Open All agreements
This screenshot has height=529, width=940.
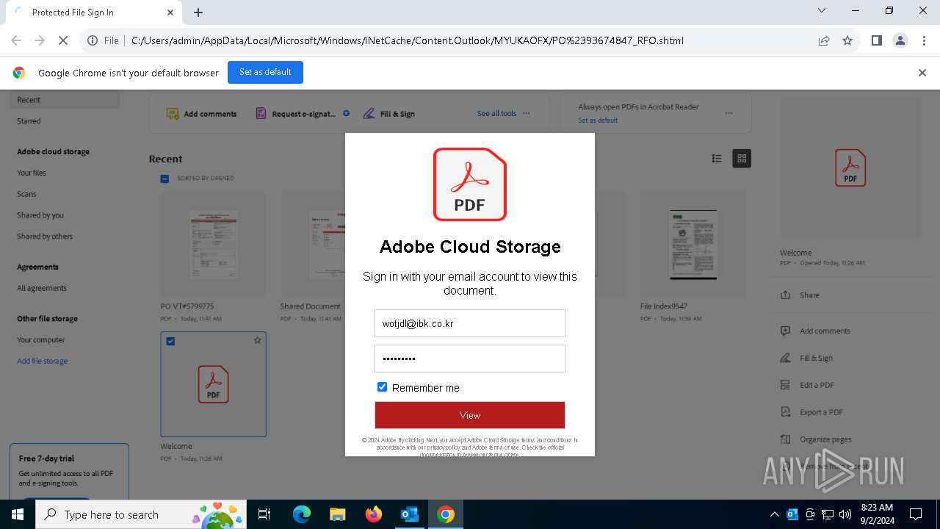pyautogui.click(x=42, y=288)
